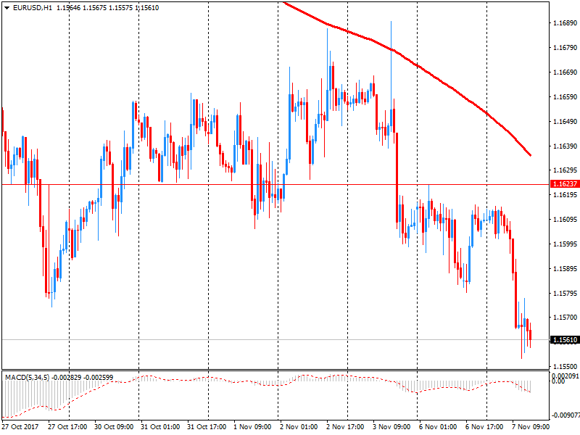Click the 1.15995 price axis label

click(565, 244)
